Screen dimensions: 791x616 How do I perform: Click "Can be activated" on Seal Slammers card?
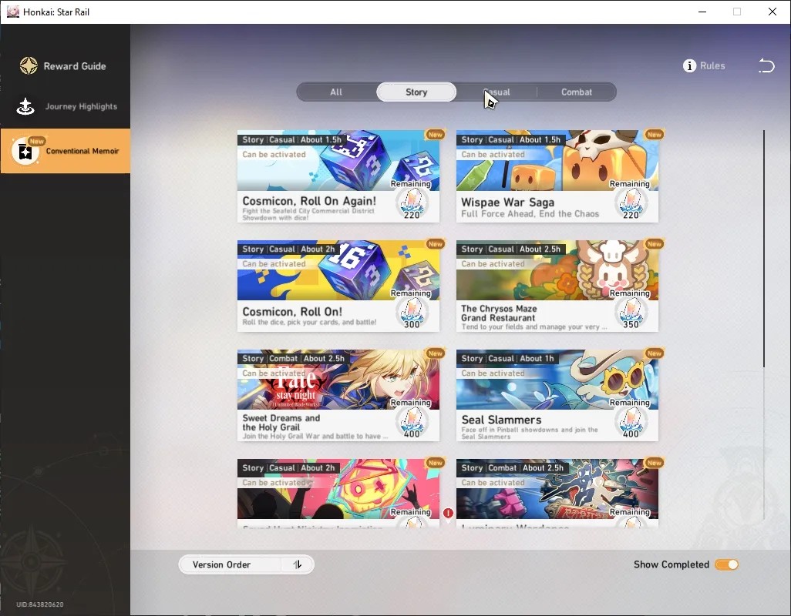(493, 373)
